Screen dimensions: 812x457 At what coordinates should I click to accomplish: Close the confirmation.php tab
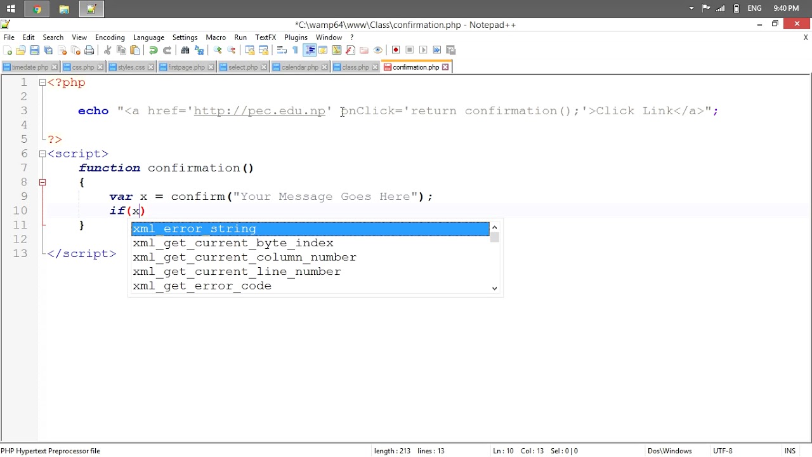[x=445, y=67]
